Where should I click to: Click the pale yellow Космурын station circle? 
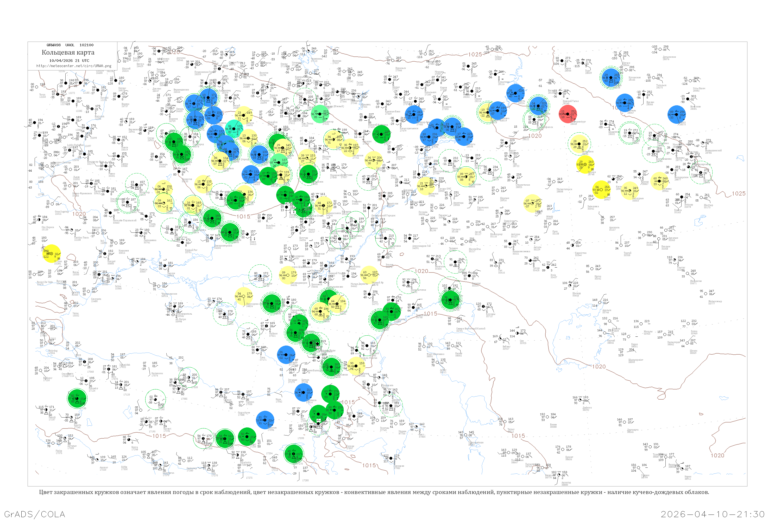pos(629,191)
